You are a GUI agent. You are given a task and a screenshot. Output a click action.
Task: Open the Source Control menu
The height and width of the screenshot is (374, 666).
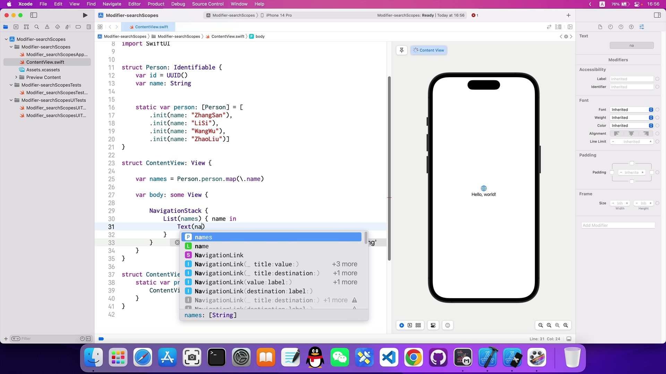pyautogui.click(x=207, y=4)
